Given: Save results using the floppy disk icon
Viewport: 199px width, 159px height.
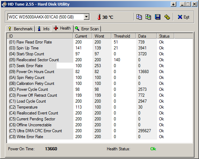Looking at the screenshot, I should pos(157,17).
